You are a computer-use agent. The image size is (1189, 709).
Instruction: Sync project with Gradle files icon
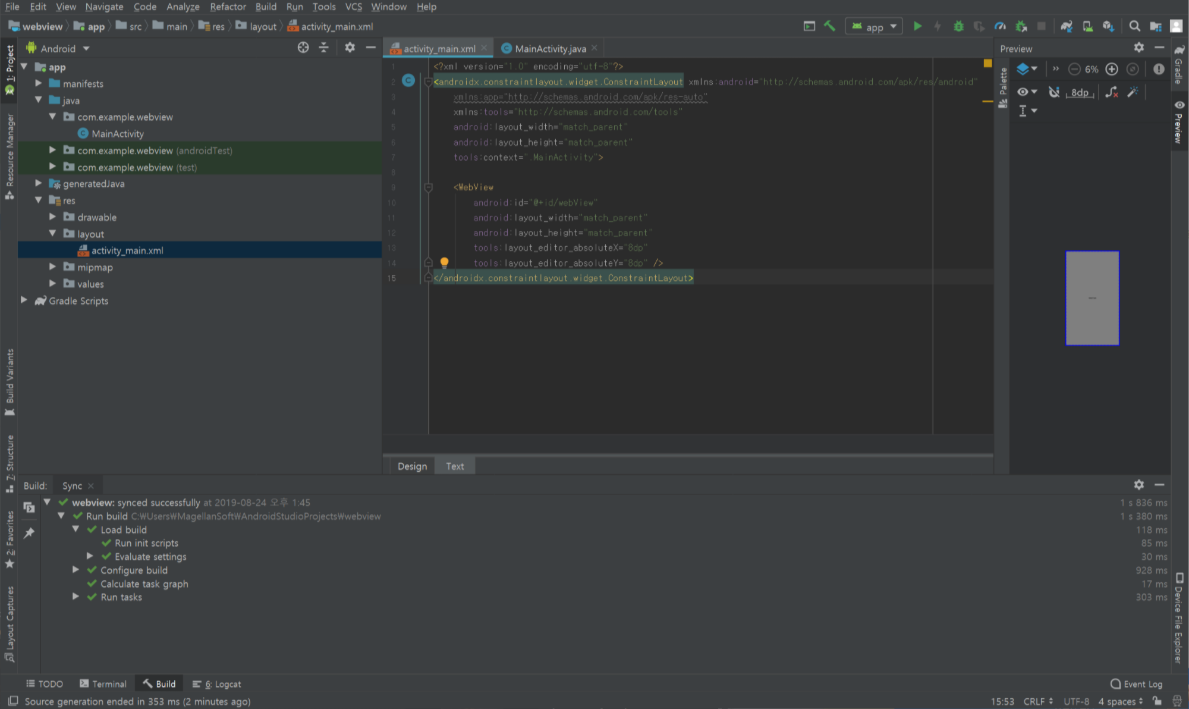1067,26
